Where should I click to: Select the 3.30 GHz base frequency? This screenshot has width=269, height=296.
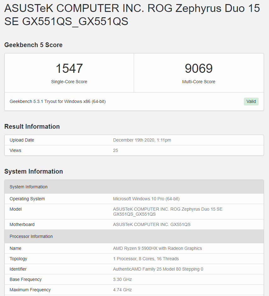tap(122, 279)
